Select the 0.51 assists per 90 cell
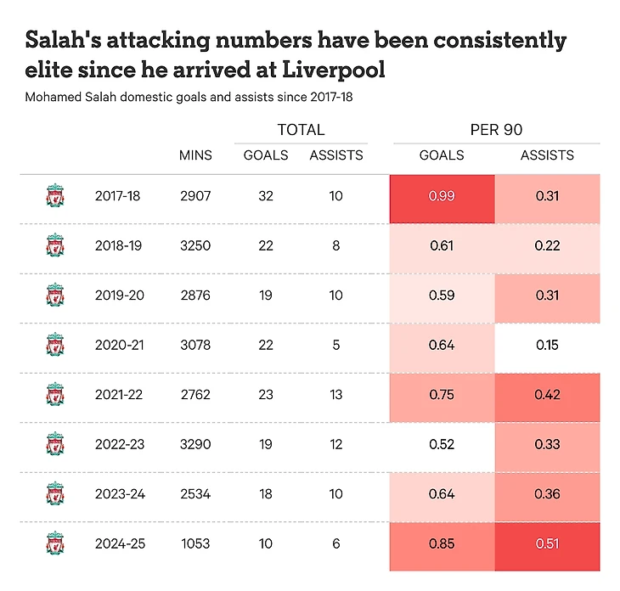This screenshot has width=620, height=591. click(x=547, y=546)
